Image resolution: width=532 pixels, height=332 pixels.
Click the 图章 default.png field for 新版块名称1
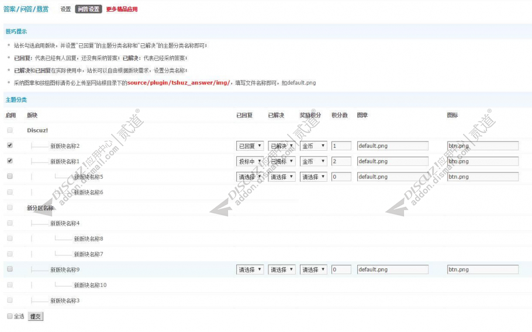(x=392, y=161)
